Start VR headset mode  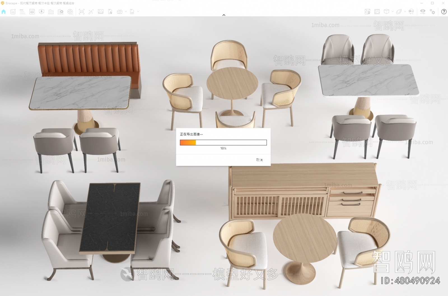tap(411, 12)
